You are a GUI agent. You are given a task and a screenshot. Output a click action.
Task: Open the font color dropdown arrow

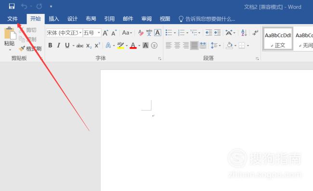point(139,46)
